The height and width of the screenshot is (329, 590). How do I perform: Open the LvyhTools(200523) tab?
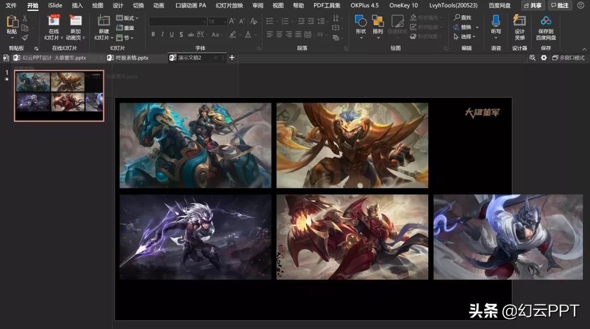point(453,5)
